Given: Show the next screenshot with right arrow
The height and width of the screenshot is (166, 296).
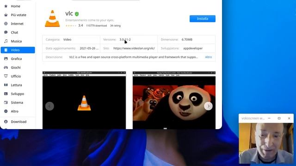Looking at the screenshot, I should pos(208,106).
